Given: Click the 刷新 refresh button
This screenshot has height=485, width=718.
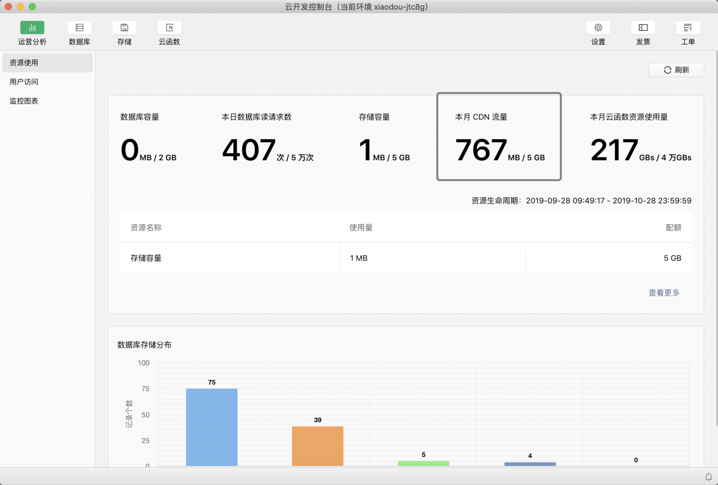Looking at the screenshot, I should [x=676, y=70].
